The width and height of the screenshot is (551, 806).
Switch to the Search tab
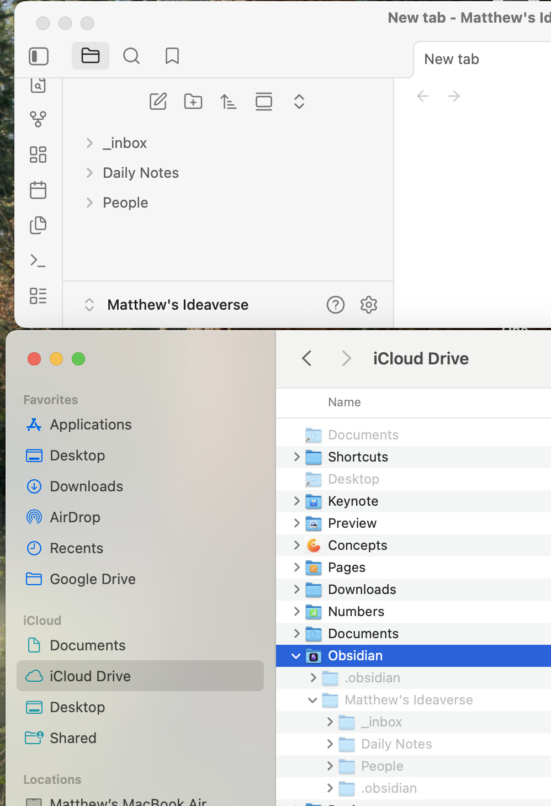[x=131, y=56]
